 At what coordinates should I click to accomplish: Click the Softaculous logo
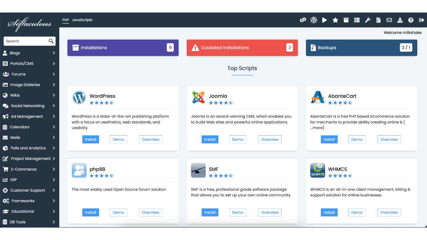coord(30,24)
